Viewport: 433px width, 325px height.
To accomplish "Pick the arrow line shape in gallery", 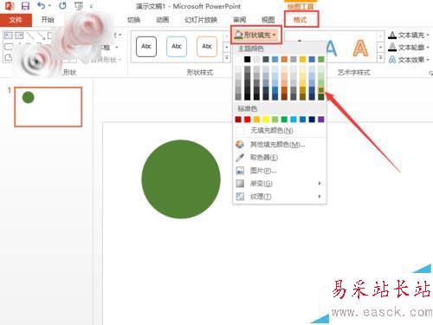I will [x=41, y=36].
